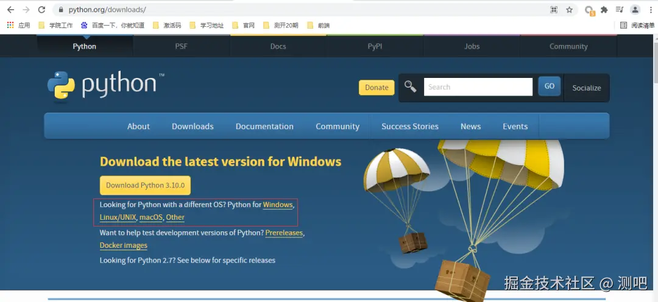Open Chrome's three-dot menu

pyautogui.click(x=651, y=10)
